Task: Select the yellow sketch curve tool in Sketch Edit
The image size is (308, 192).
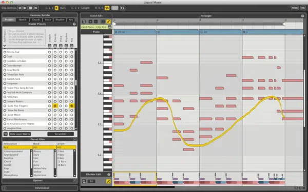Action: click(108, 22)
